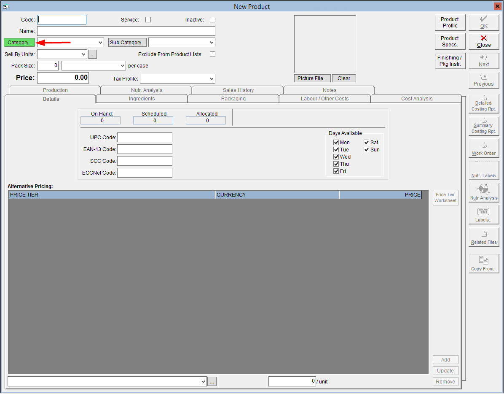Switch to Labour / Other Costs tab
The image size is (504, 394).
[324, 99]
